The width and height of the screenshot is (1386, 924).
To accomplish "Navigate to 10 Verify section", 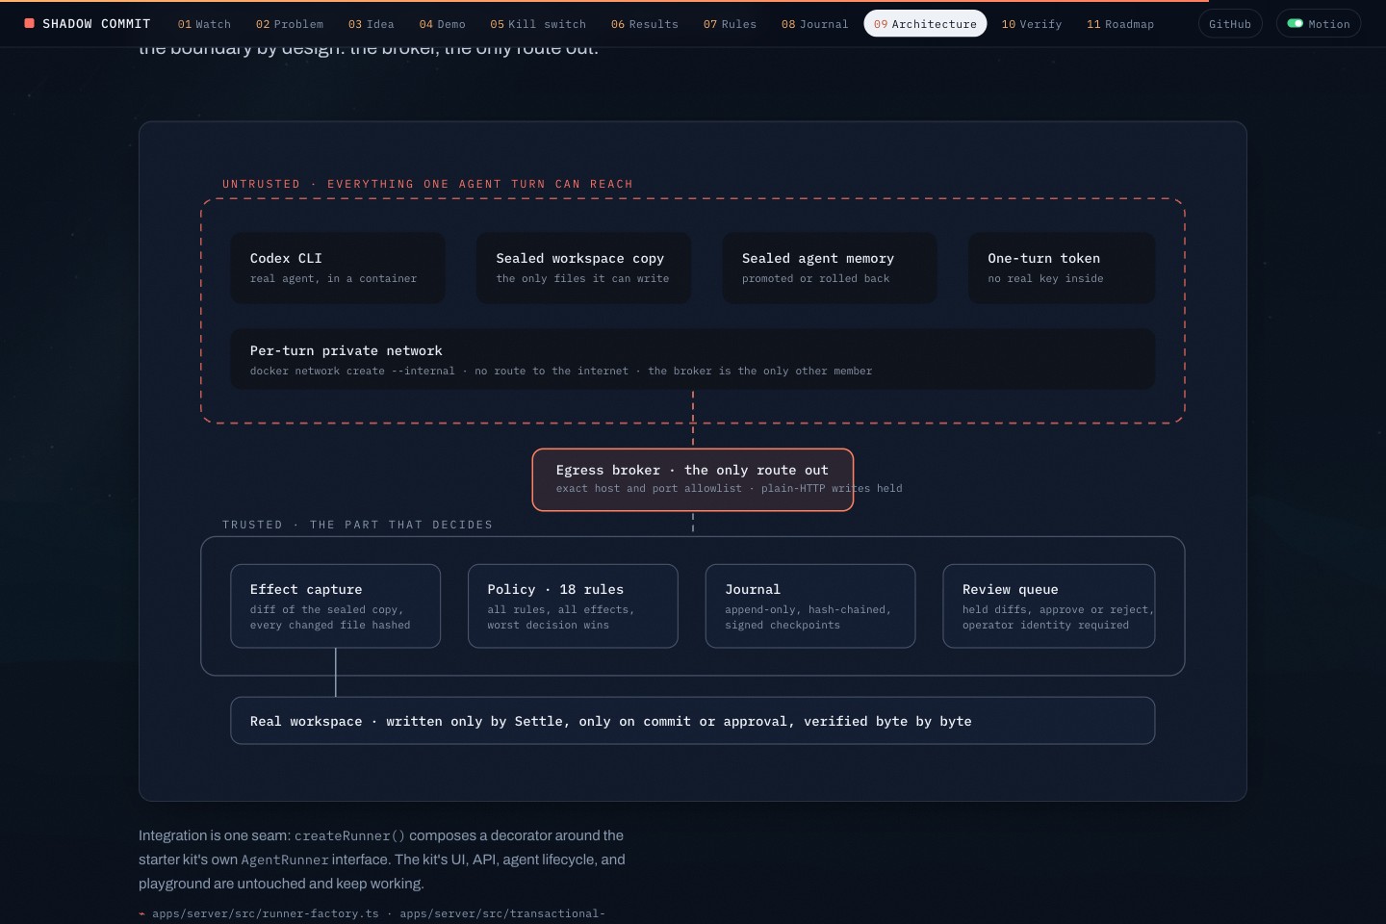I will coord(1032,24).
